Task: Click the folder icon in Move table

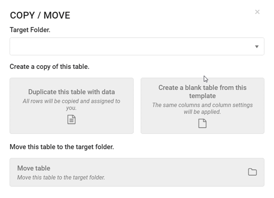Action: 253,172
